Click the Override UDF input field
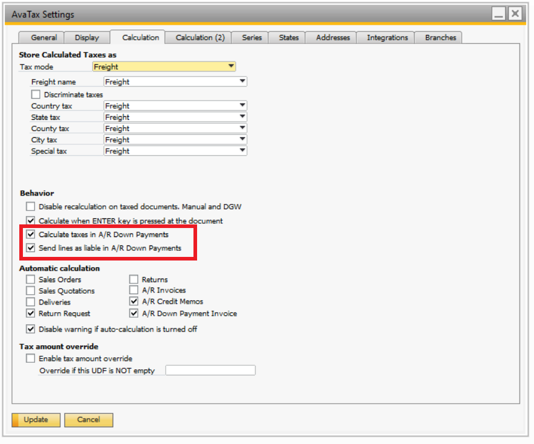Viewport: 534px width, 444px height. [x=210, y=370]
